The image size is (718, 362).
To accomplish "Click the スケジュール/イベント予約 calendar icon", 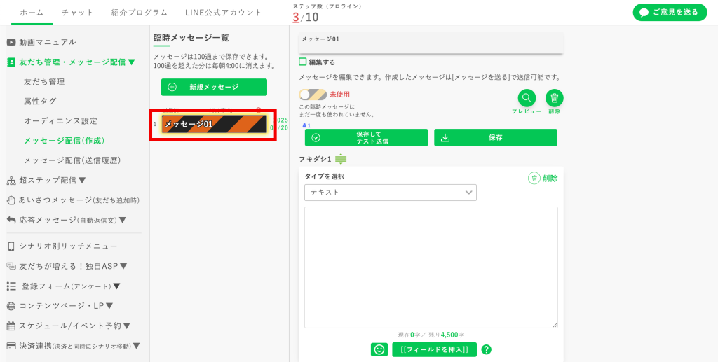I will pos(11,326).
